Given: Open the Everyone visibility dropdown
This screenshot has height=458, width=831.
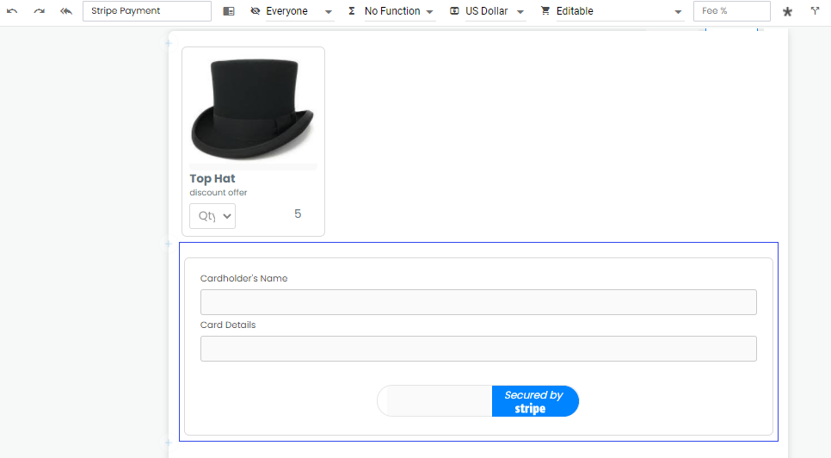Looking at the screenshot, I should point(299,11).
